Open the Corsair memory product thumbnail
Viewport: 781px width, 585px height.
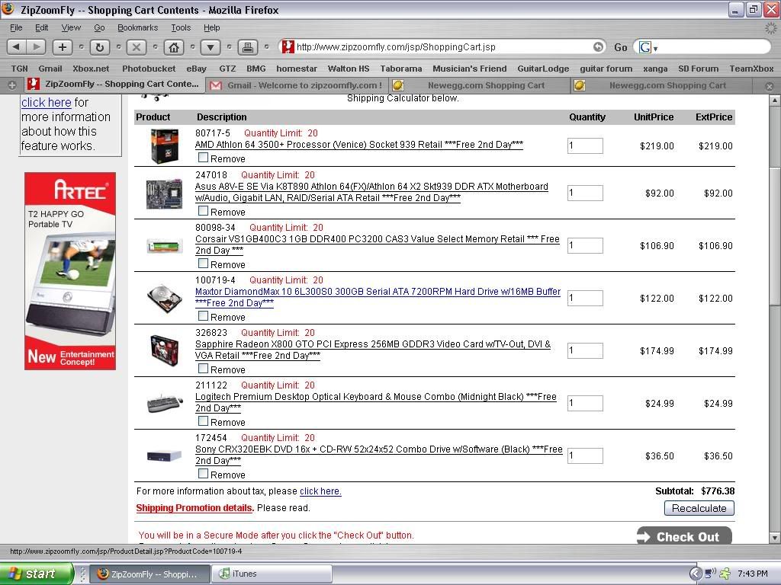165,246
